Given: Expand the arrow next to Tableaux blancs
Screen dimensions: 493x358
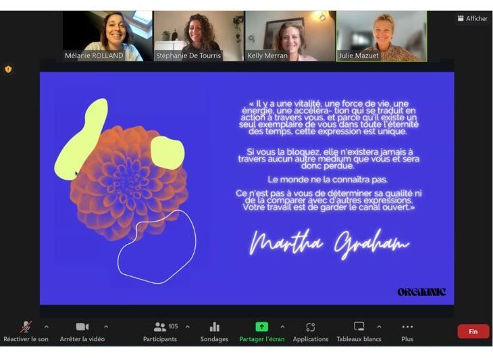Looking at the screenshot, I should point(379,327).
